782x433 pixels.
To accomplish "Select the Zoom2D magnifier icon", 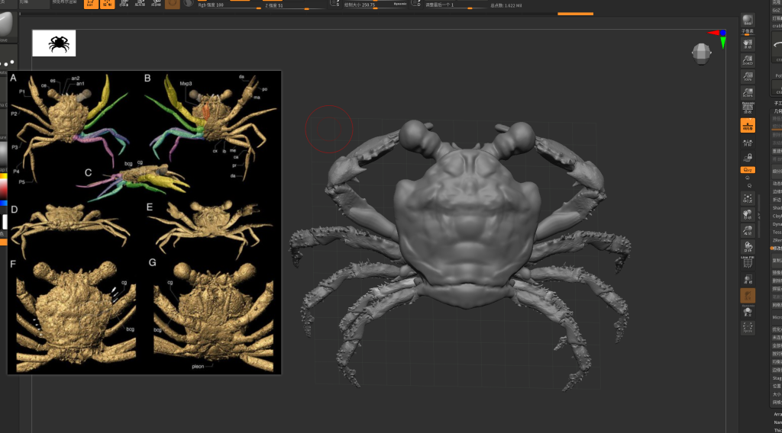I will point(748,60).
